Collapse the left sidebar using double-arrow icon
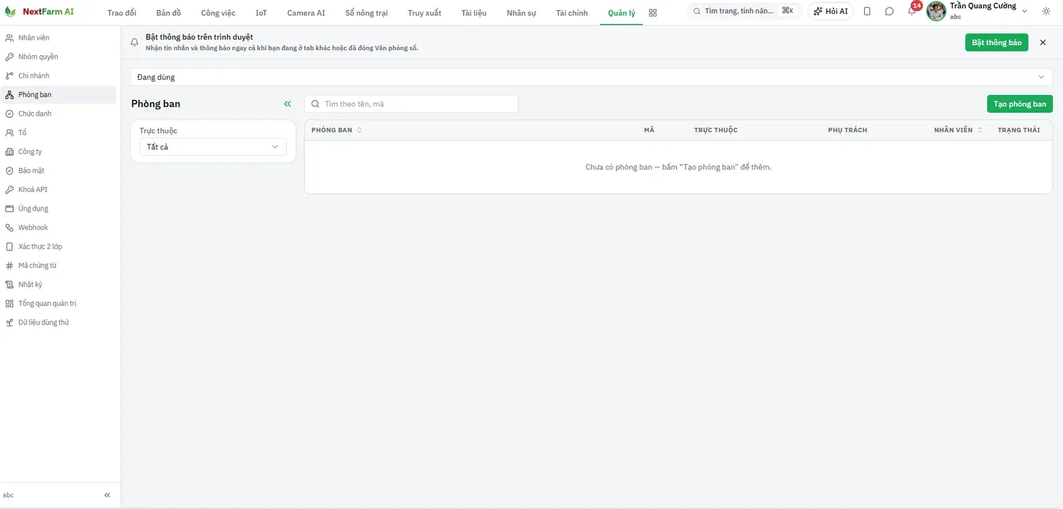 (x=107, y=495)
